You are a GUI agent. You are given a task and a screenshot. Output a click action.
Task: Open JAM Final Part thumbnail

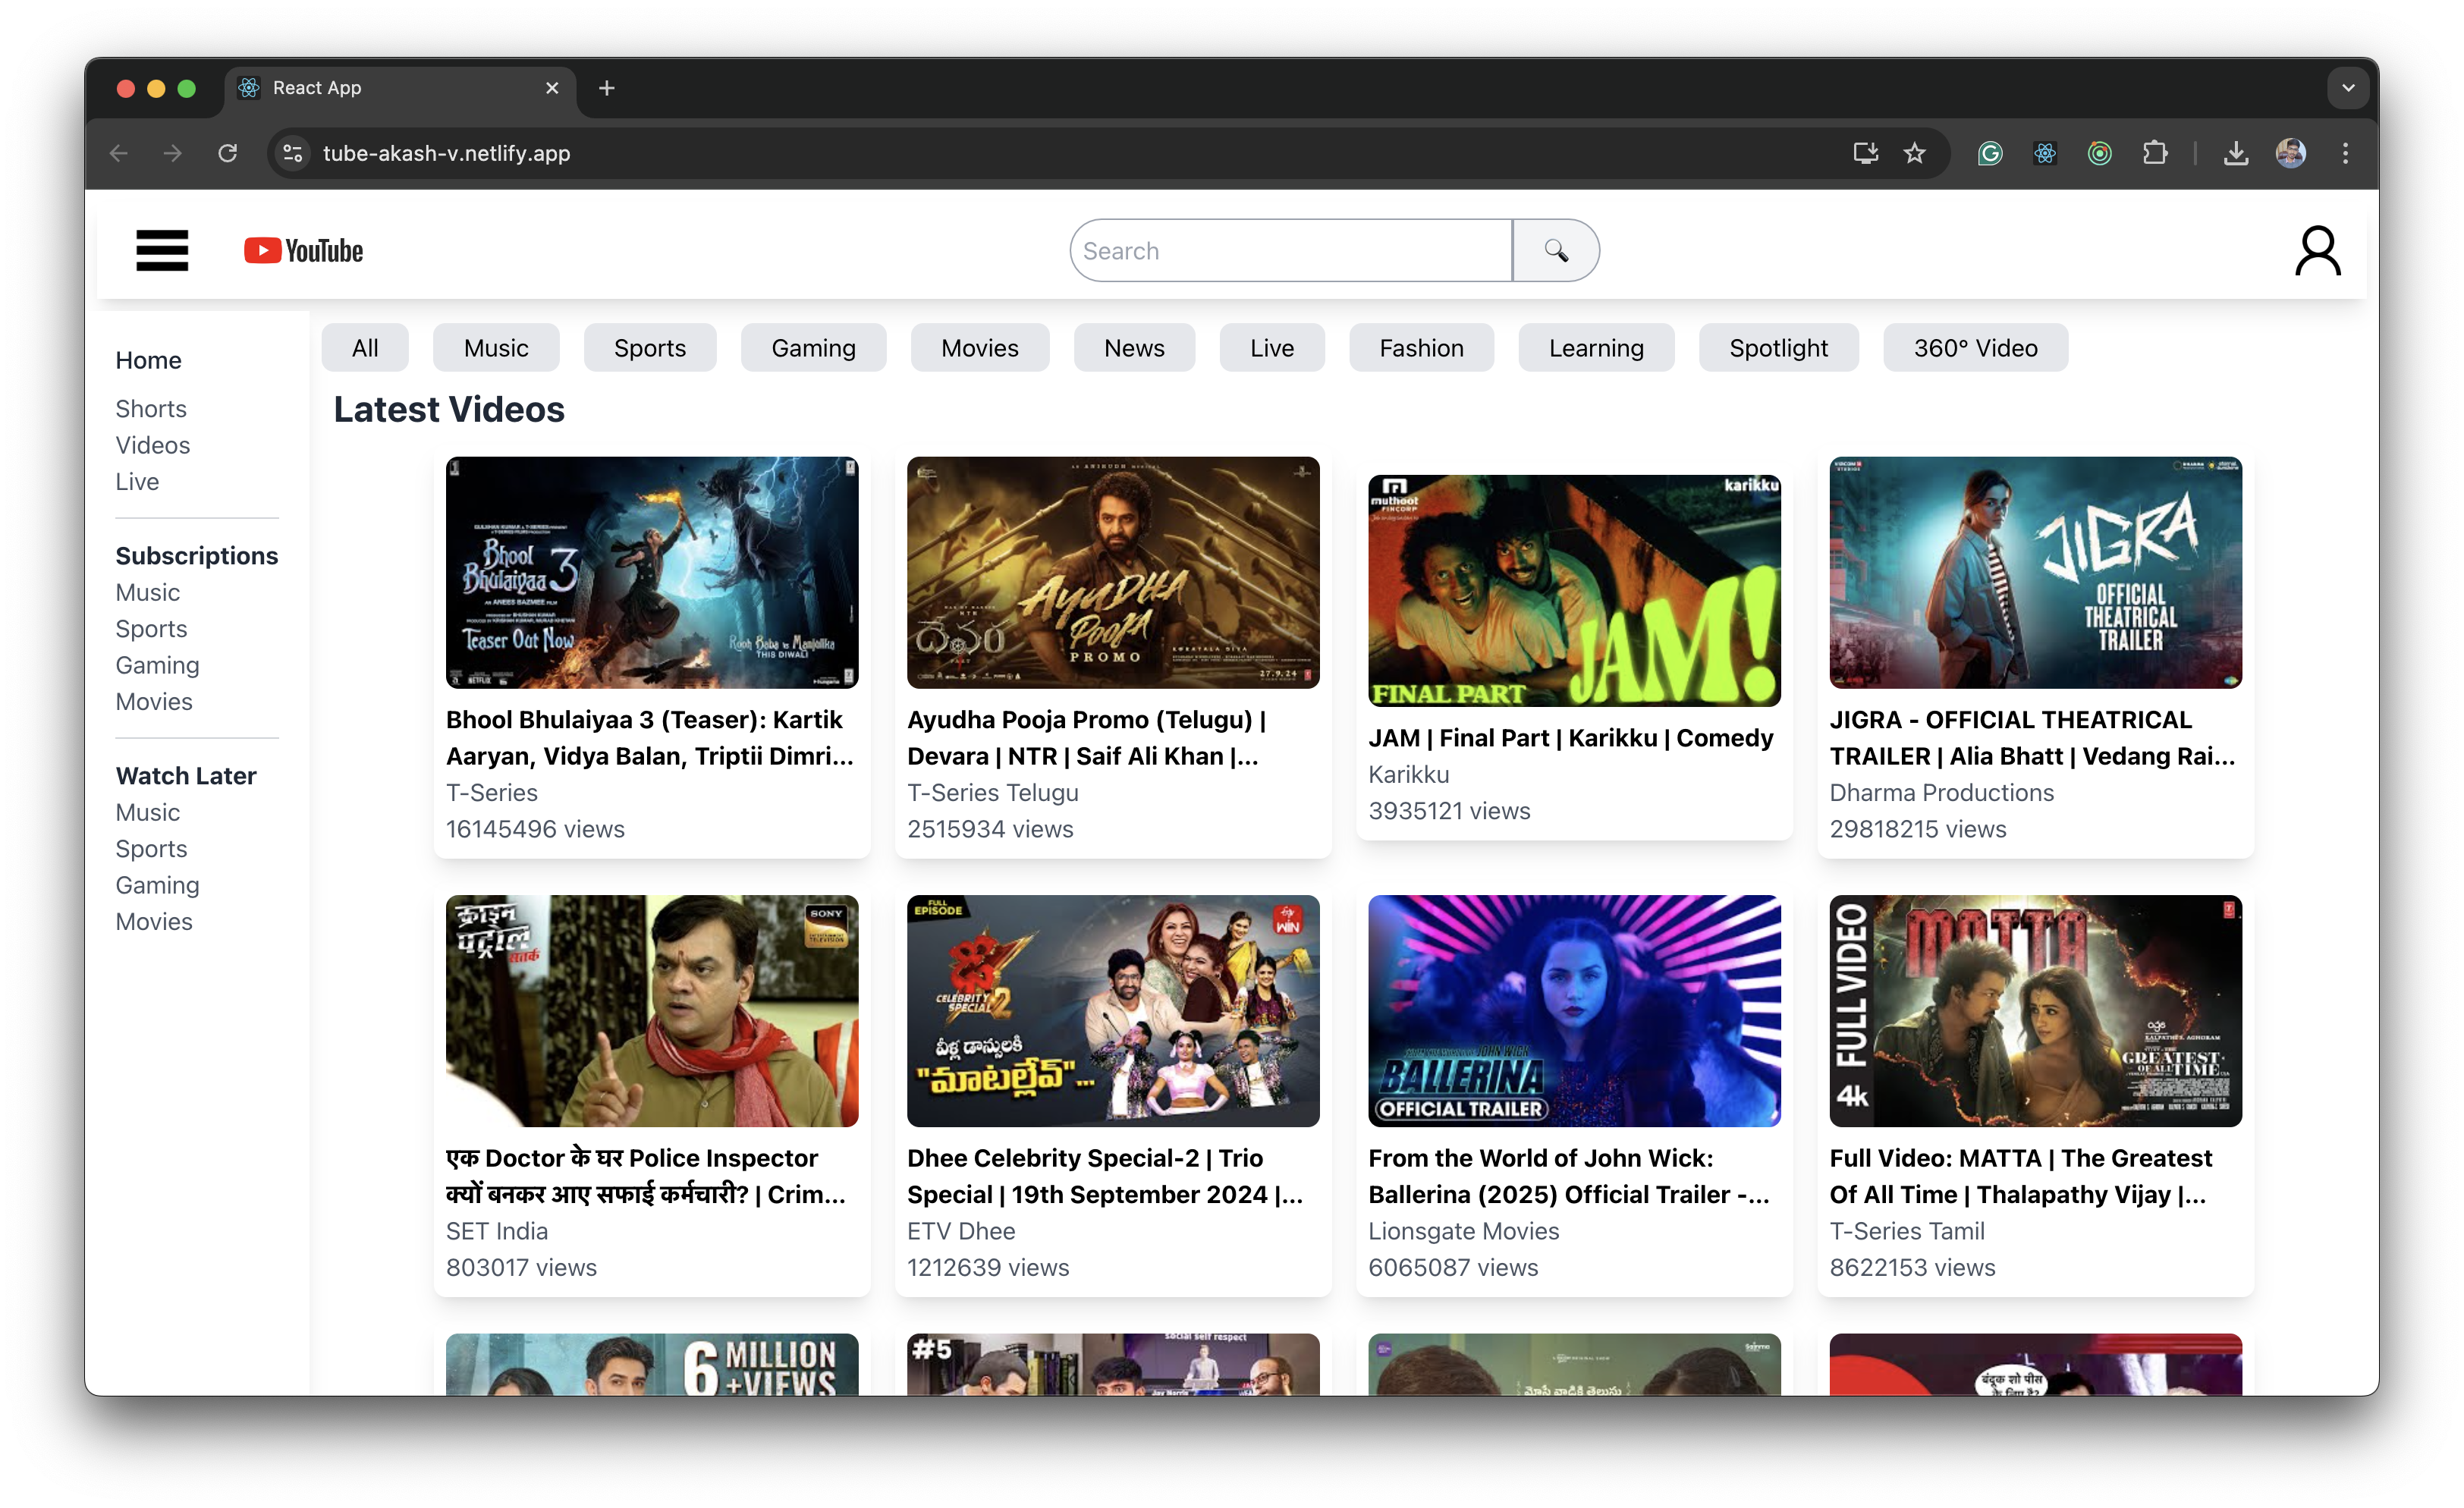point(1574,591)
